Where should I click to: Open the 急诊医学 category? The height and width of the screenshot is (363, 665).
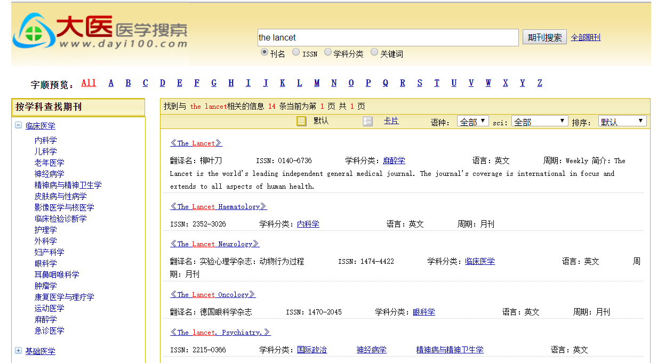[x=50, y=330]
